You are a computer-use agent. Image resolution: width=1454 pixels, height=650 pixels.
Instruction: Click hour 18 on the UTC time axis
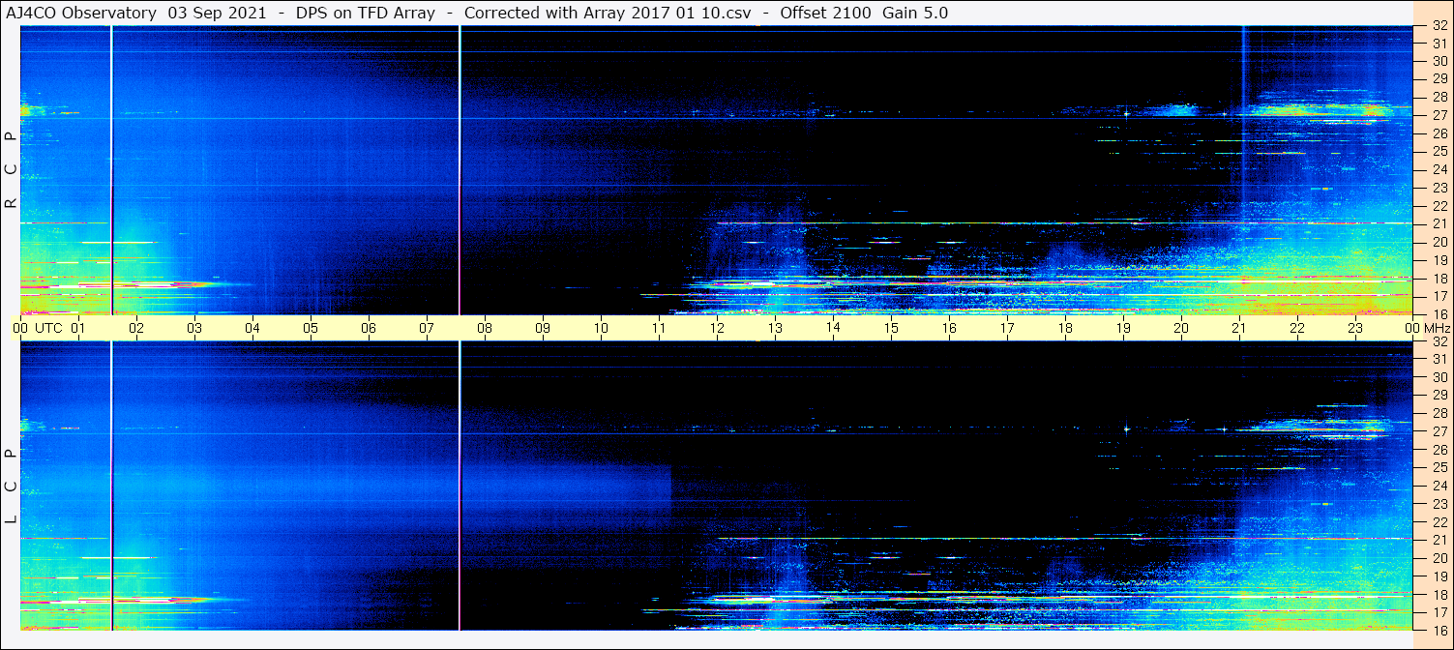pos(1065,328)
